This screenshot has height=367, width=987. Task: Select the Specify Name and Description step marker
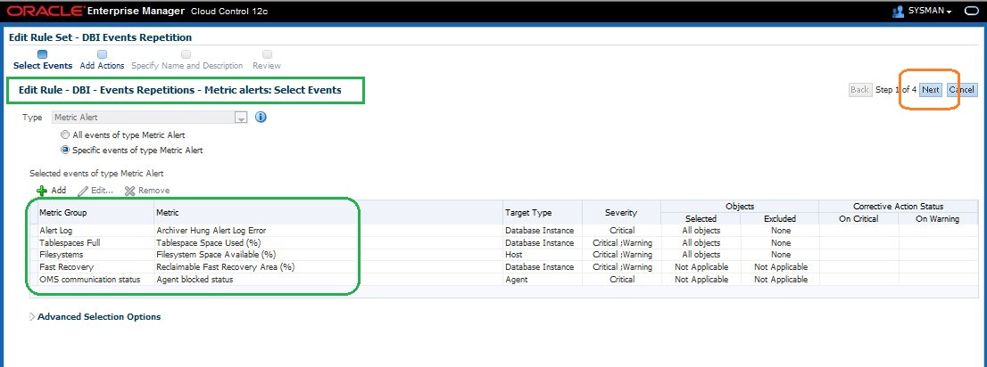[187, 54]
